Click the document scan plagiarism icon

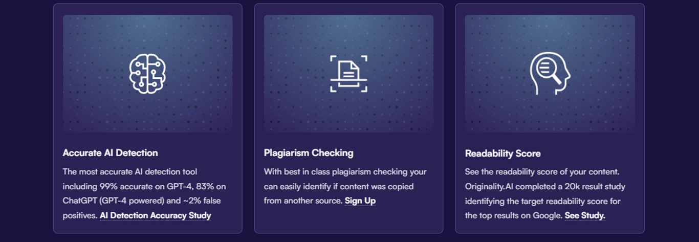pos(348,74)
